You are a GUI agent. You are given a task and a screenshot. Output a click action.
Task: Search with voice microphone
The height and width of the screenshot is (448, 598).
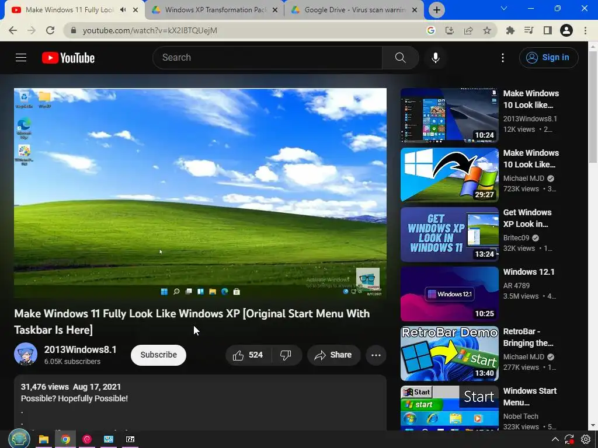pos(436,58)
